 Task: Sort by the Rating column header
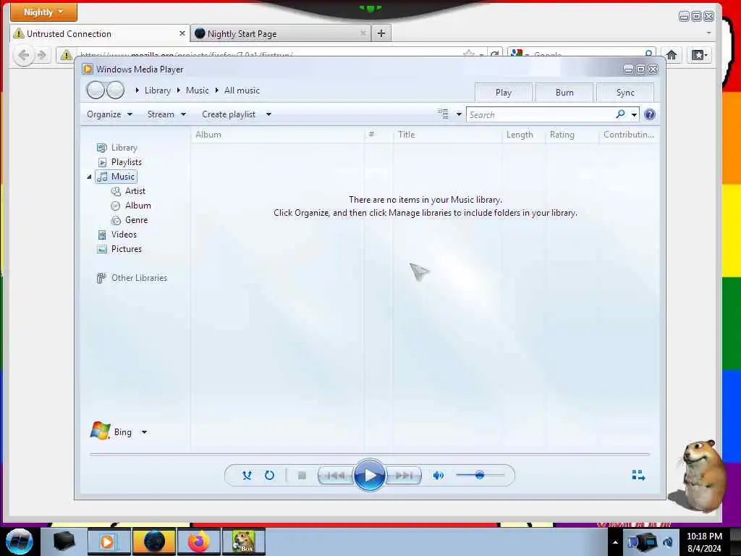pyautogui.click(x=572, y=135)
